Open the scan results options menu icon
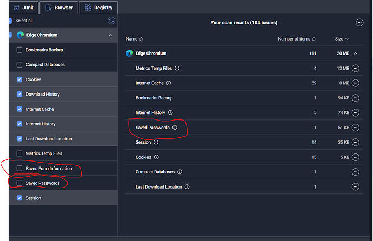 [x=359, y=23]
